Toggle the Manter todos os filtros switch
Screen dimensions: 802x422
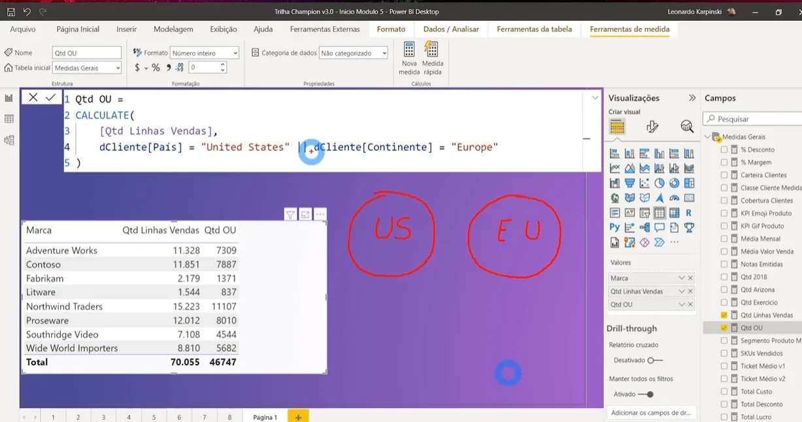pos(646,395)
